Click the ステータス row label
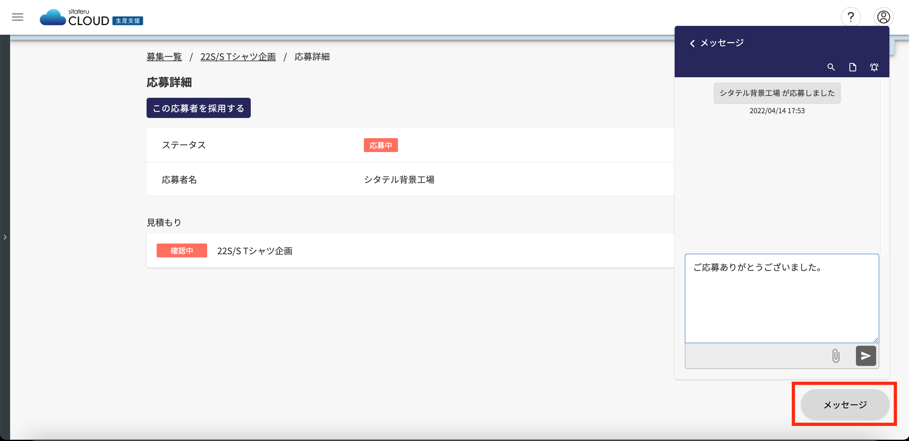909x441 pixels. [184, 145]
